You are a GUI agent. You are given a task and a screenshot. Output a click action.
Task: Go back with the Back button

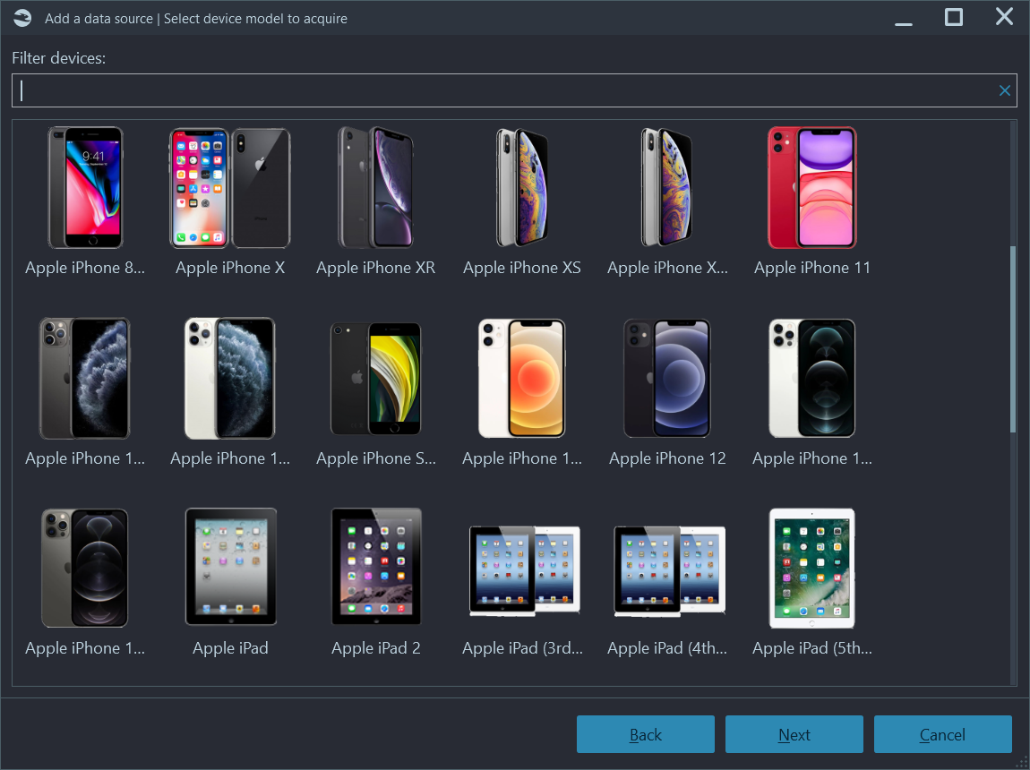(x=645, y=734)
